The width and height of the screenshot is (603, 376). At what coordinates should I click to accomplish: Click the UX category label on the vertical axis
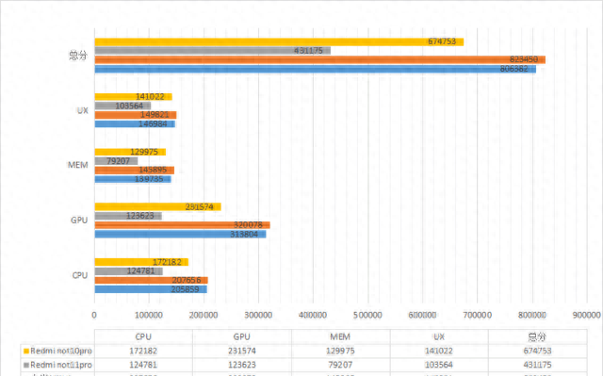[x=83, y=110]
